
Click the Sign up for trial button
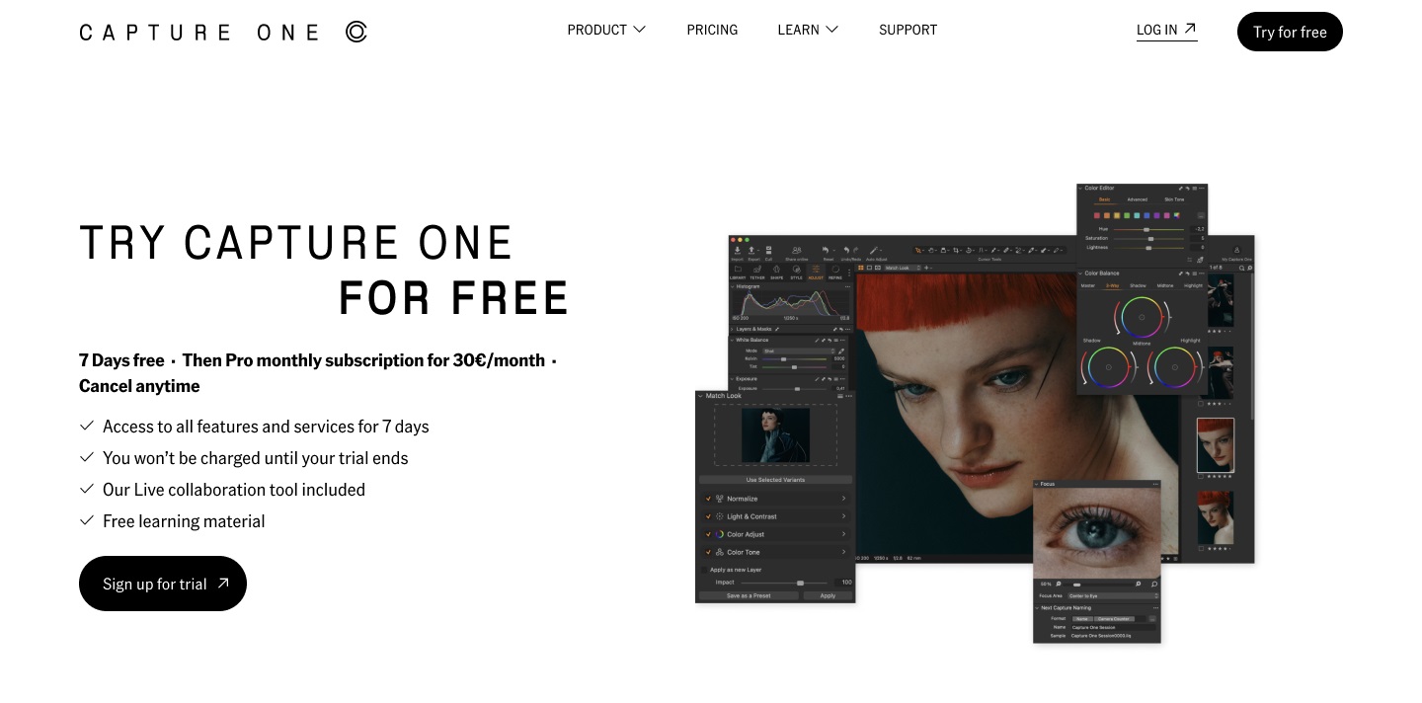(163, 584)
